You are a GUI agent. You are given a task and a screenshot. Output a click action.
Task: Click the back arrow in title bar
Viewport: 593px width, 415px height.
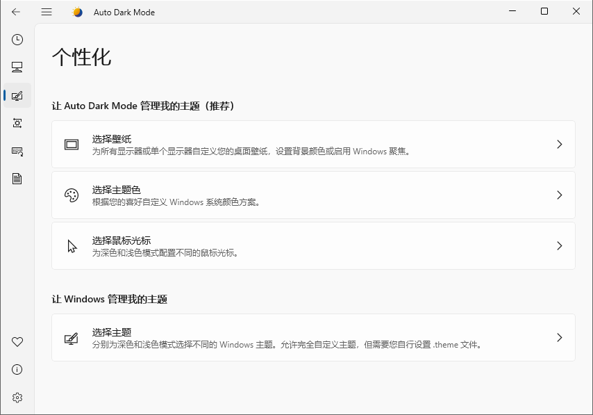point(16,12)
